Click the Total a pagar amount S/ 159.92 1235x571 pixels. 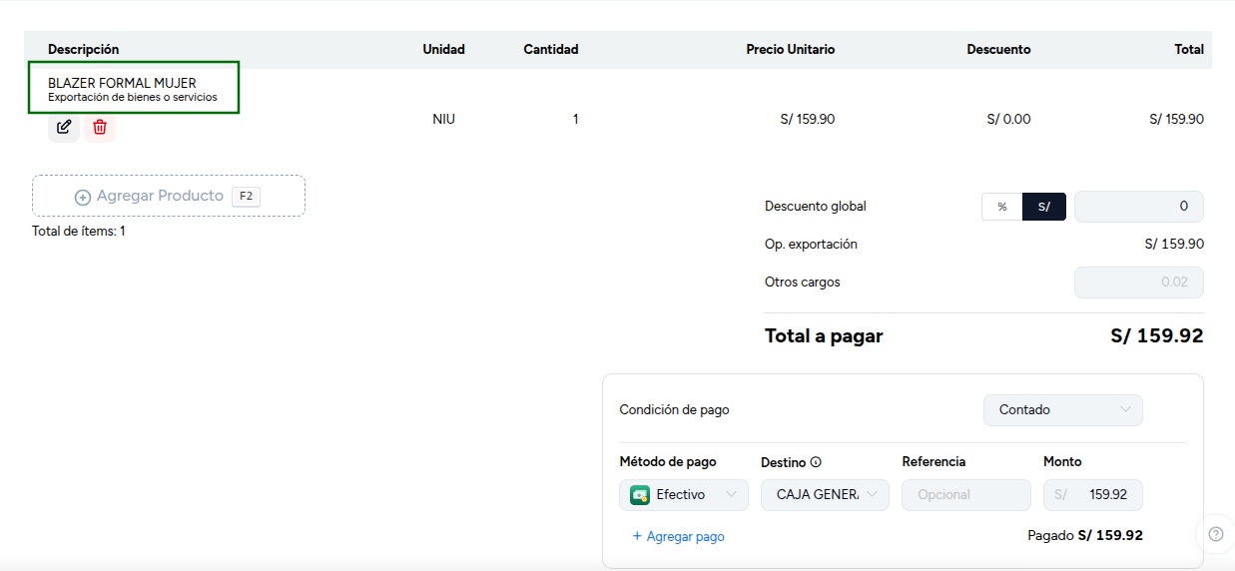point(1157,336)
